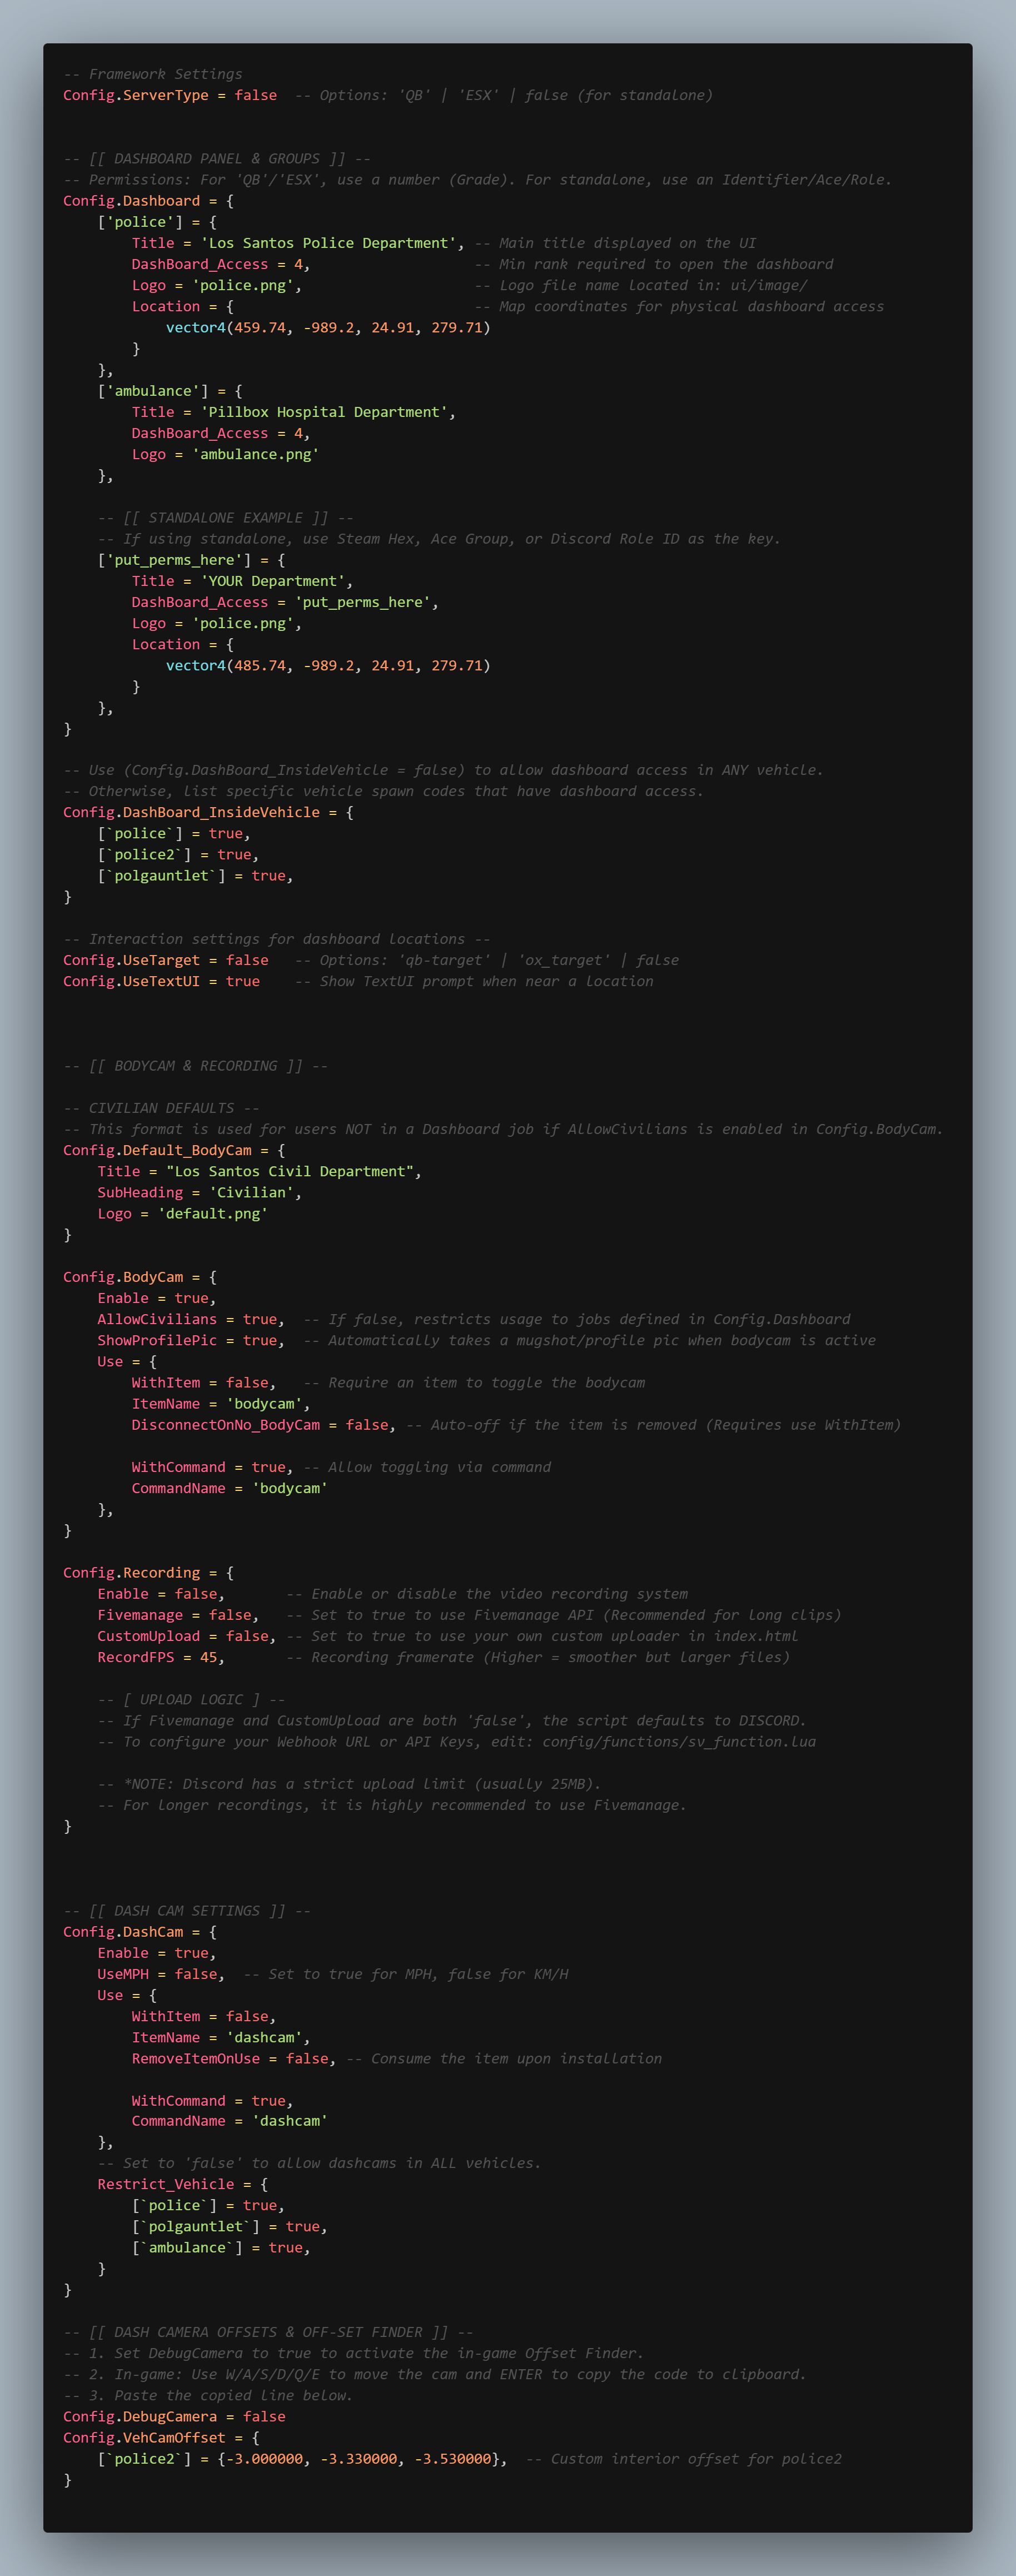Image resolution: width=1016 pixels, height=2576 pixels.
Task: Select the 'Config.DebugCamera = false' line
Action: point(174,2416)
